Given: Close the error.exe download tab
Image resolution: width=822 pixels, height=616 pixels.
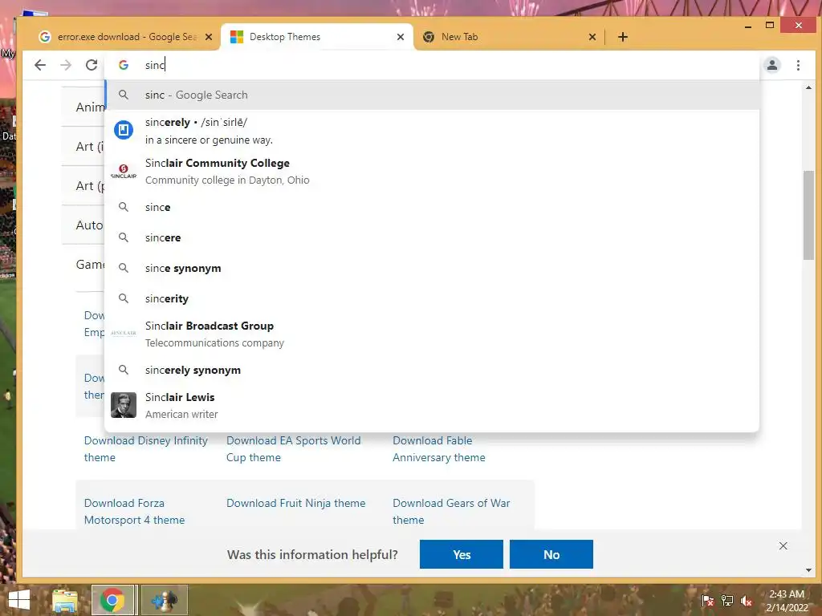Looking at the screenshot, I should [x=209, y=37].
